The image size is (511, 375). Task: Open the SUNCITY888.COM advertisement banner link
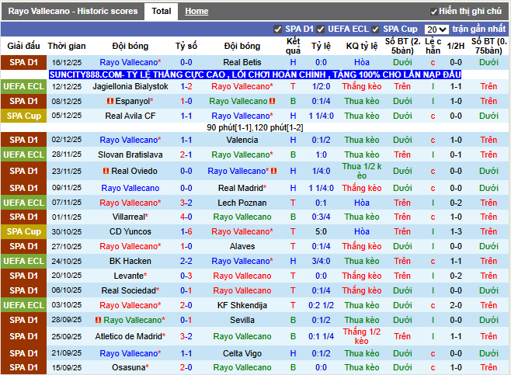tap(255, 75)
